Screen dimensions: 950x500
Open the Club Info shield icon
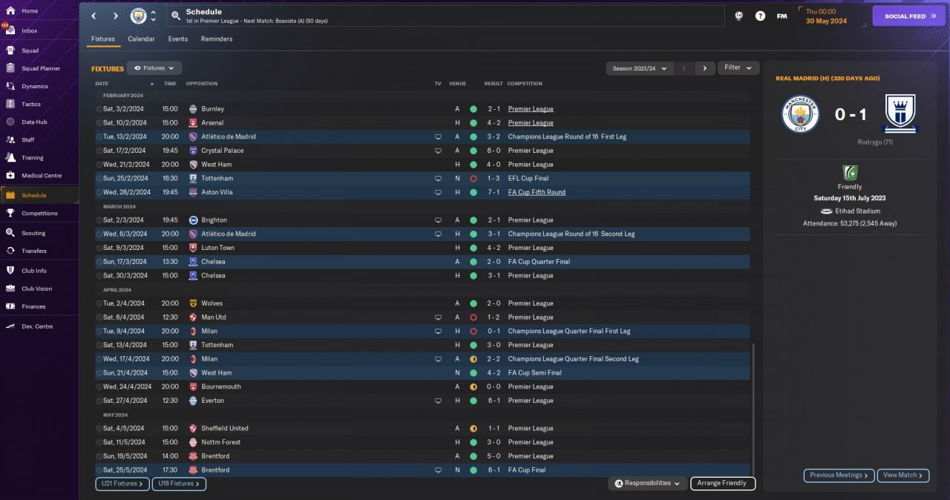(x=10, y=270)
